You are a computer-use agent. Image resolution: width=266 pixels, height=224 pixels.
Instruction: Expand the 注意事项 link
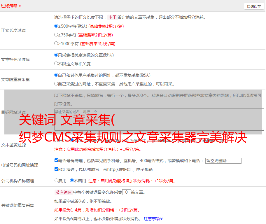pos(153,218)
